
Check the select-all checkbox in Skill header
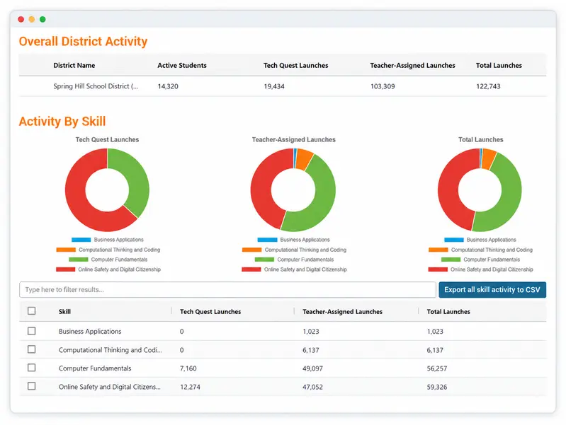32,310
